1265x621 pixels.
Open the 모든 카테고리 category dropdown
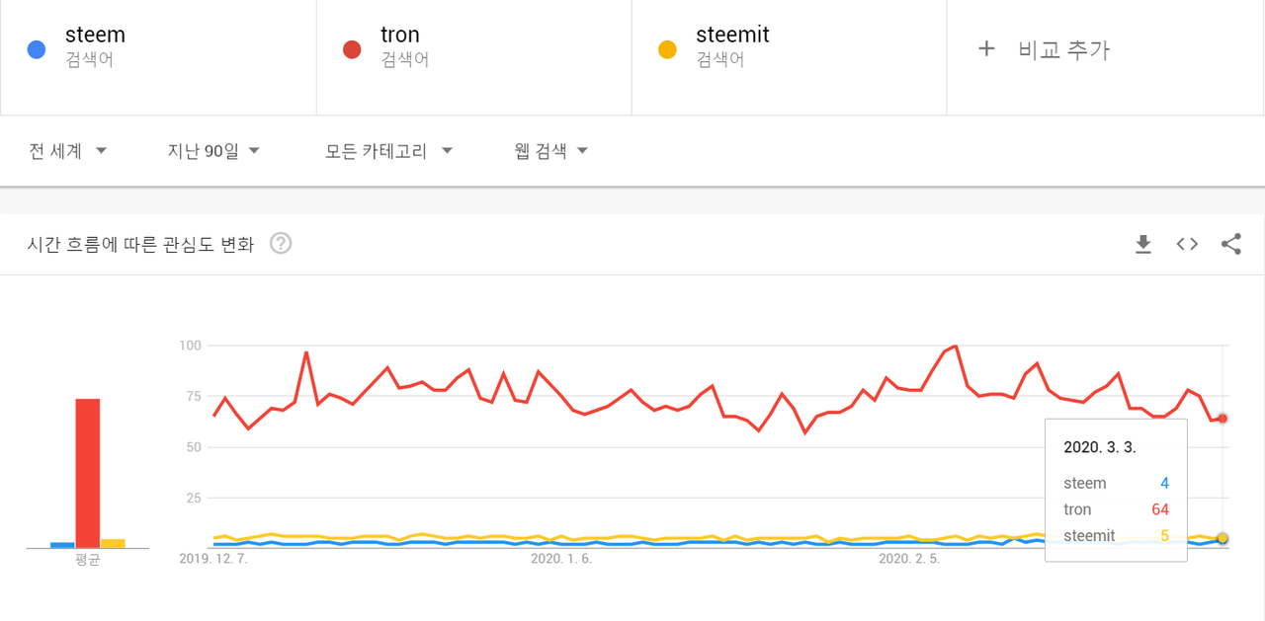(x=388, y=151)
